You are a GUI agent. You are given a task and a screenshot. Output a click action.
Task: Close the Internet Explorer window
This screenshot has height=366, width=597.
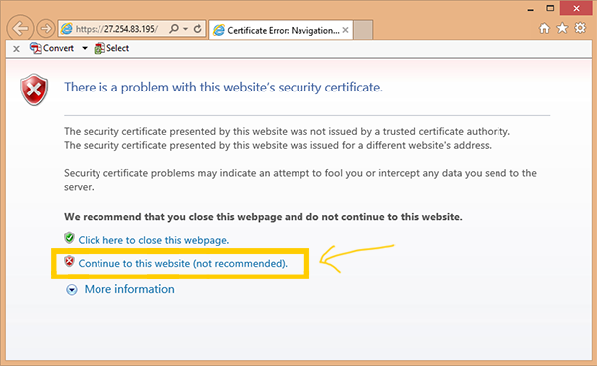[x=576, y=8]
